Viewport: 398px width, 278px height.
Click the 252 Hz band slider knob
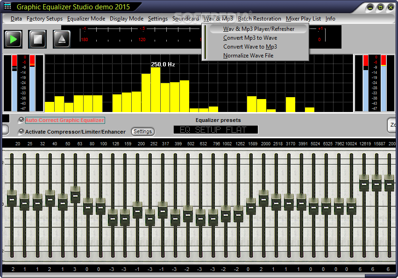[150, 218]
